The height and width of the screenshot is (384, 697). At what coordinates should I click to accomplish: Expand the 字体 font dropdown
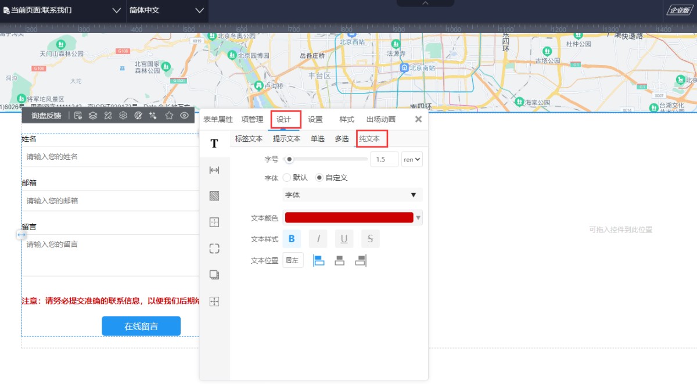[352, 195]
